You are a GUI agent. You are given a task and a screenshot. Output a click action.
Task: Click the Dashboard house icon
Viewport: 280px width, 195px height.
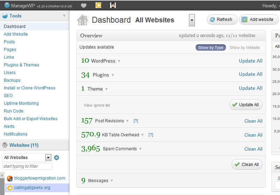pyautogui.click(x=83, y=20)
